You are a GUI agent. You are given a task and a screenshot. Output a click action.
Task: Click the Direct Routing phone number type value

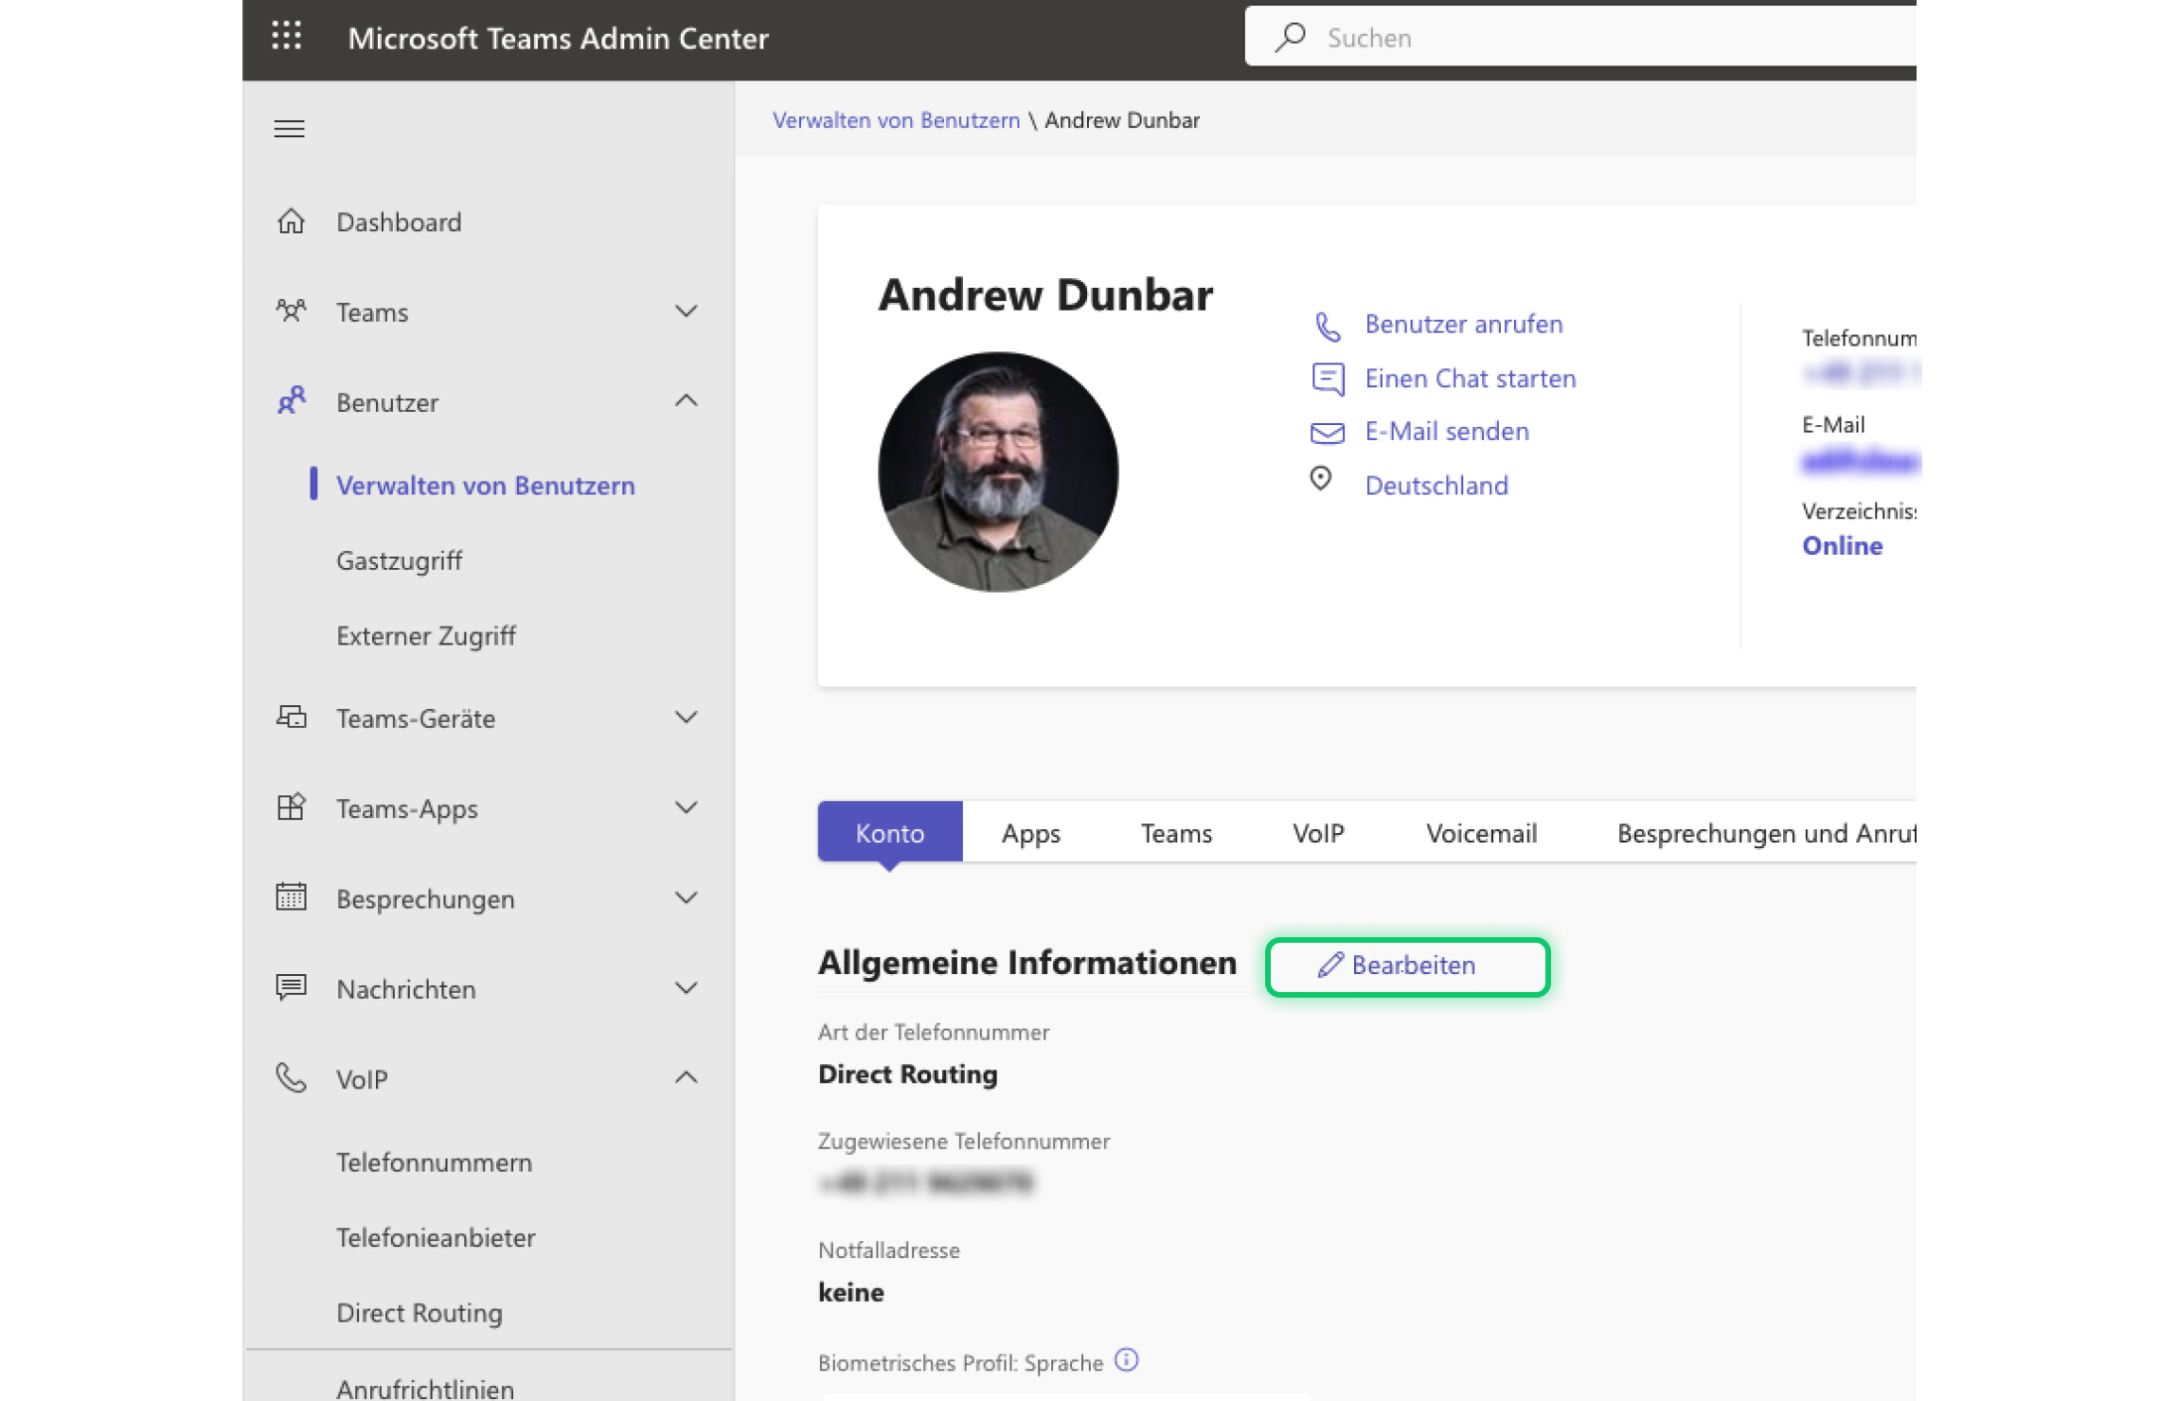907,1074
